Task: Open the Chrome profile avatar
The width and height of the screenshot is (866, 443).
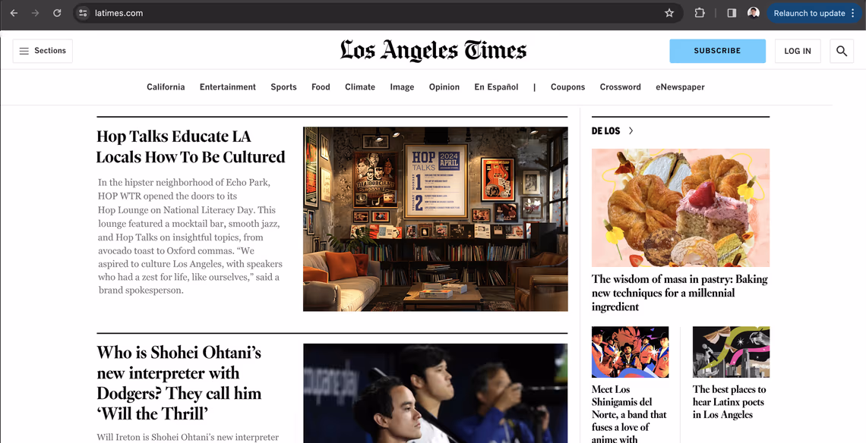Action: point(754,13)
